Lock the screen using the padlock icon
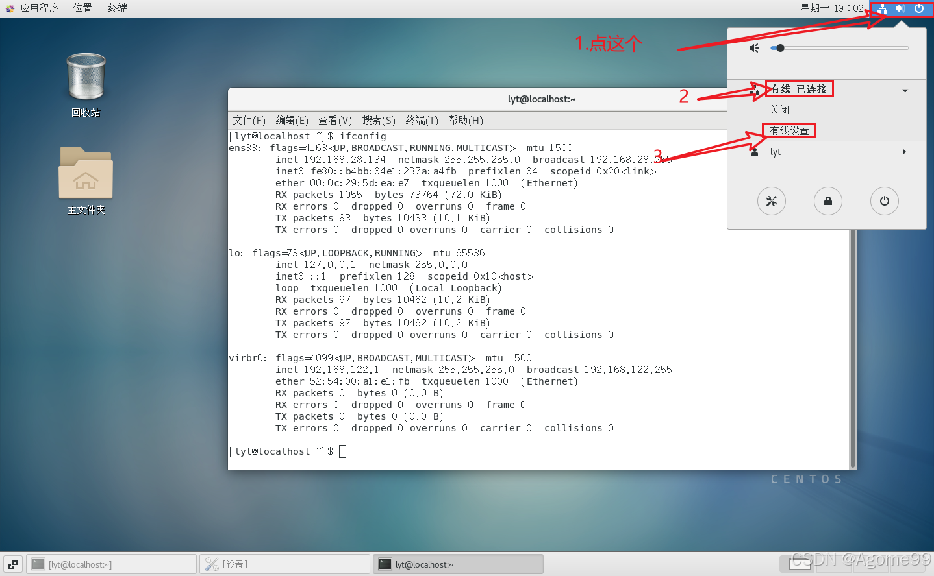Image resolution: width=934 pixels, height=576 pixels. coord(828,201)
